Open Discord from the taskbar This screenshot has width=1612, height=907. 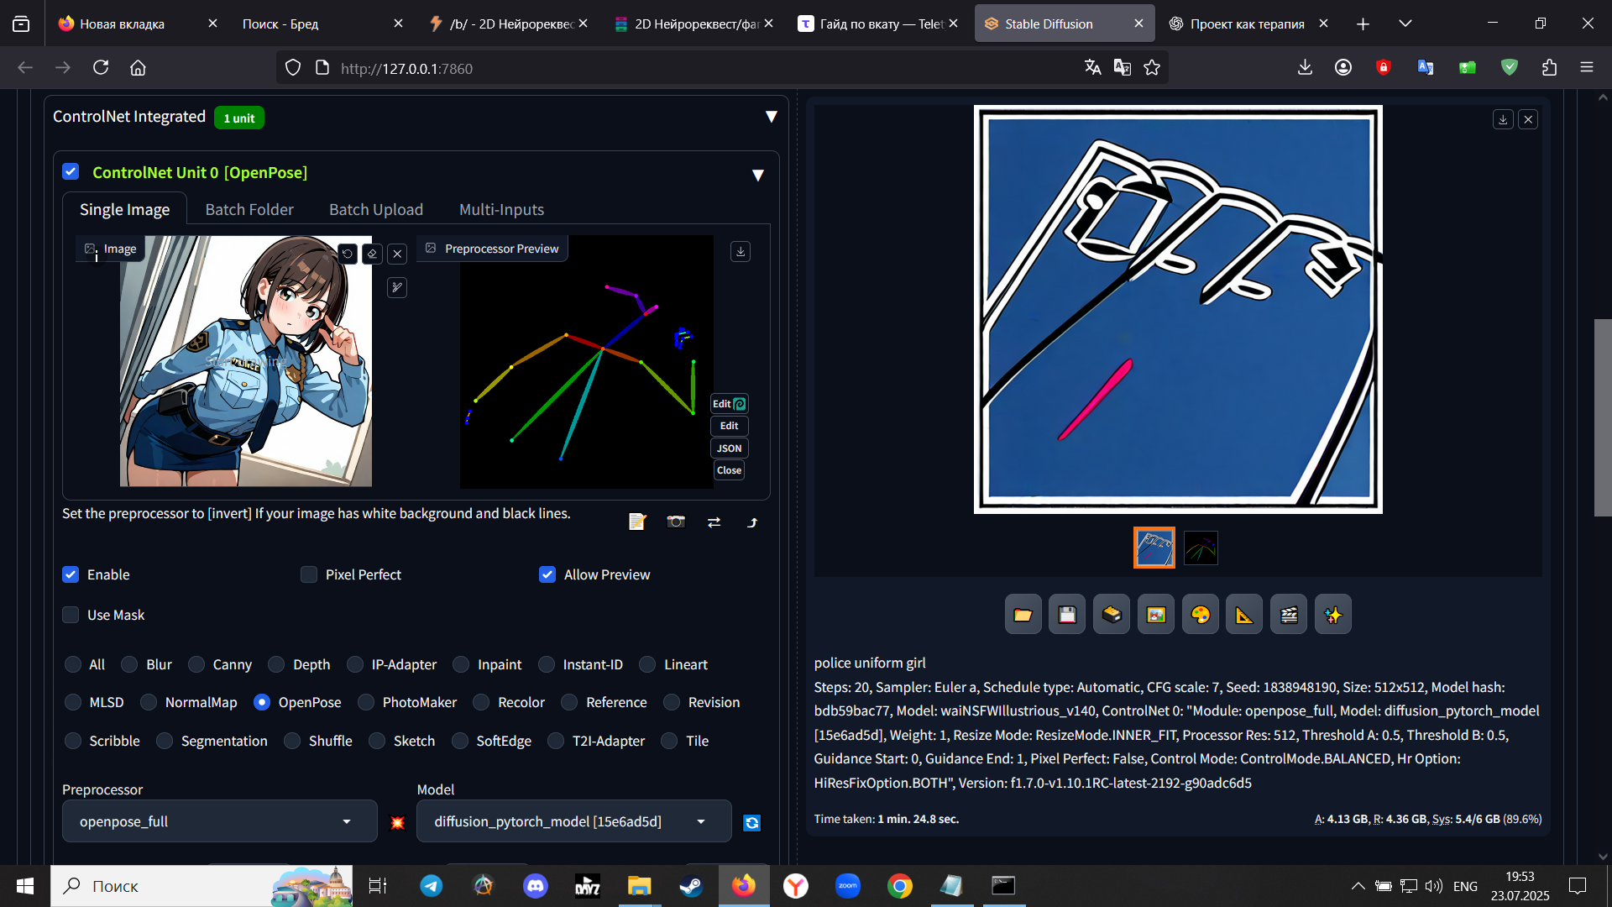coord(536,886)
